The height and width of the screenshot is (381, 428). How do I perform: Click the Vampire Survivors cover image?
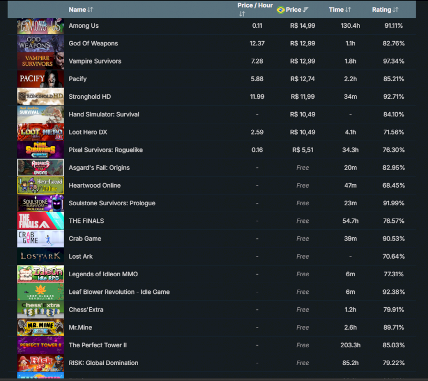coord(40,61)
